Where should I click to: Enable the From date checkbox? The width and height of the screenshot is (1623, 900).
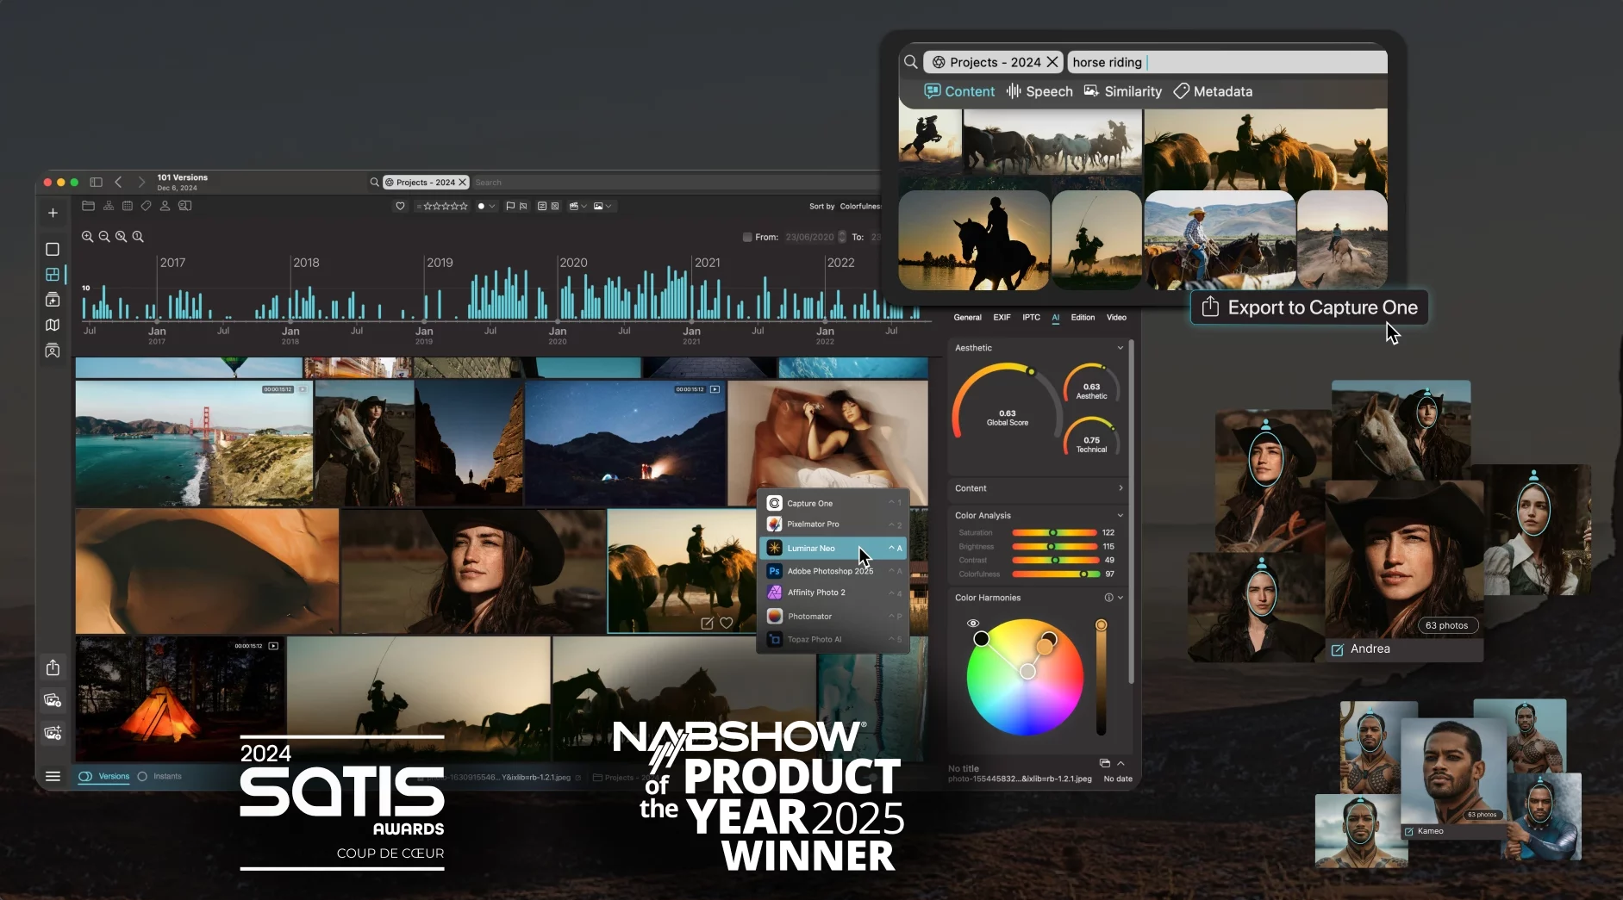(x=746, y=237)
